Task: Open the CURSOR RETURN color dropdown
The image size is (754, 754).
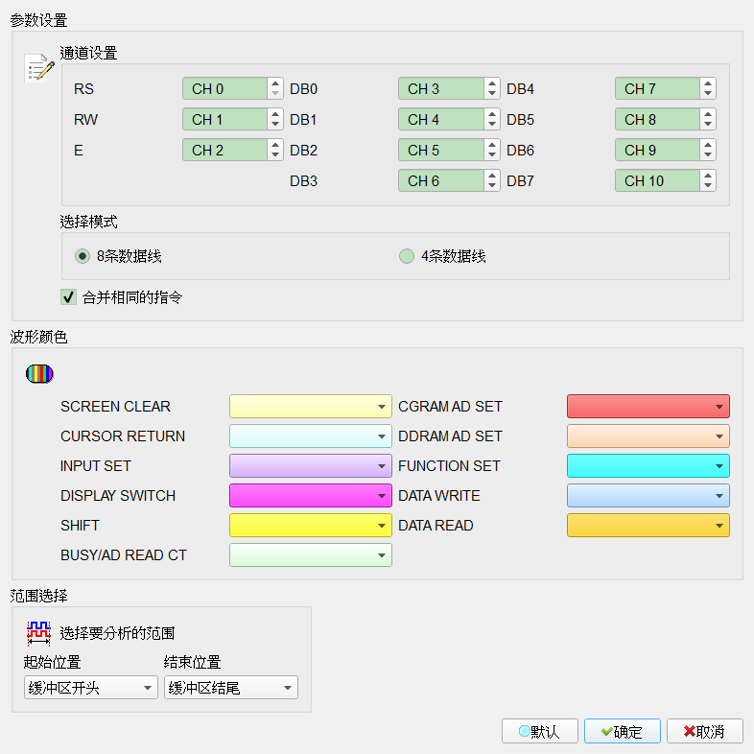Action: click(x=311, y=436)
